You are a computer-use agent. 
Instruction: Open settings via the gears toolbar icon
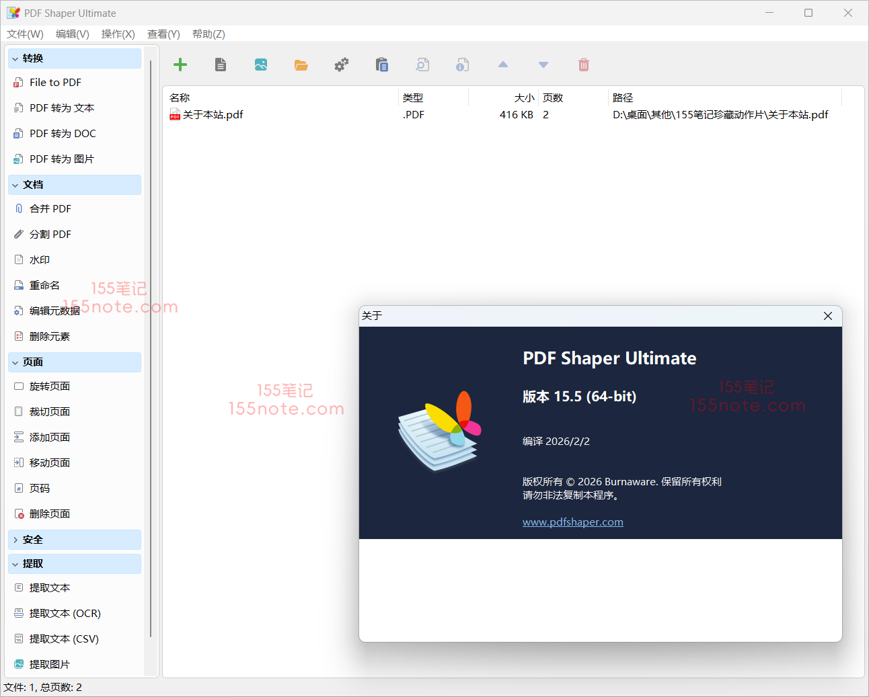[342, 65]
